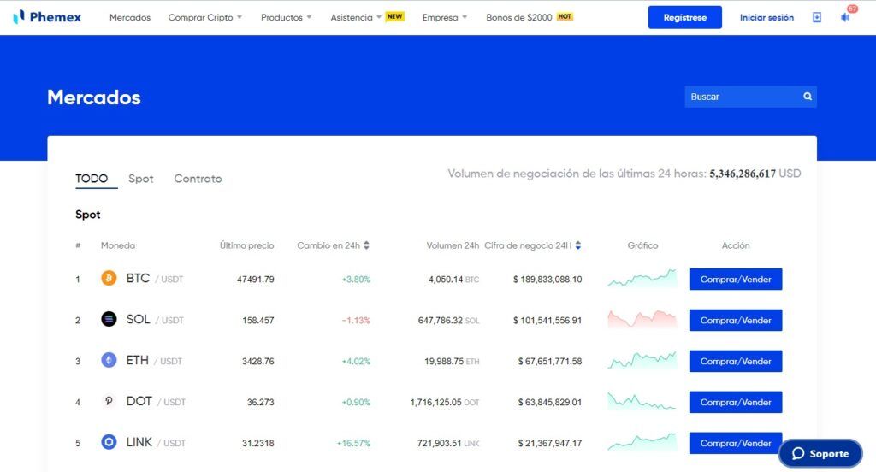Open the announcements speaker icon
This screenshot has height=472, width=876.
[845, 17]
